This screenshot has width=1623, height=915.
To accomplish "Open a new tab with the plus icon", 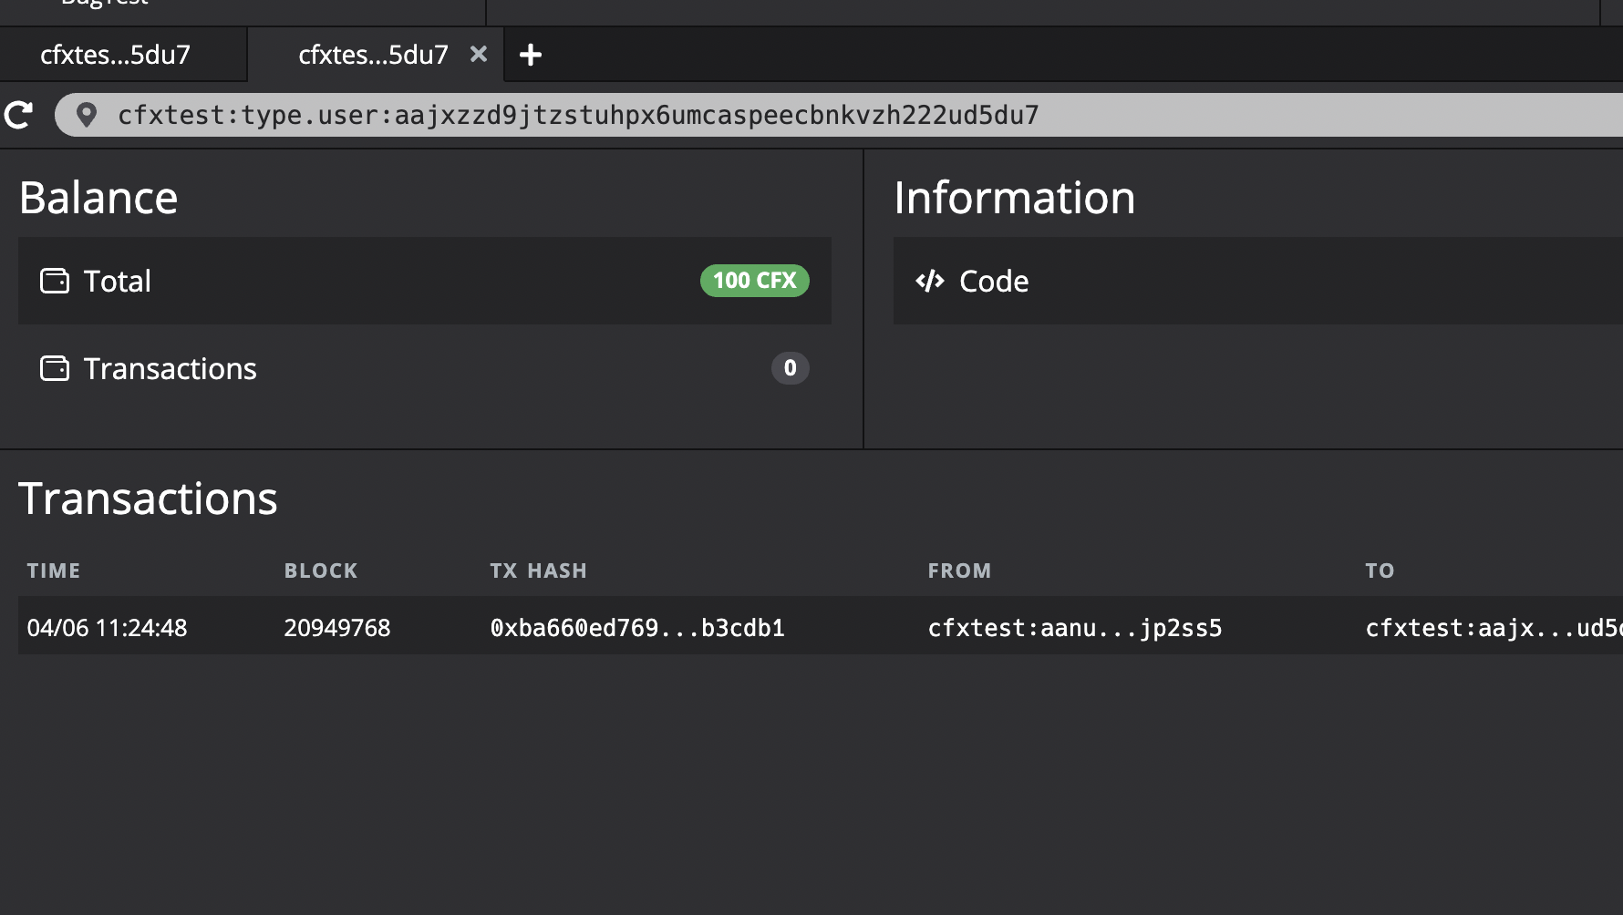I will click(531, 55).
